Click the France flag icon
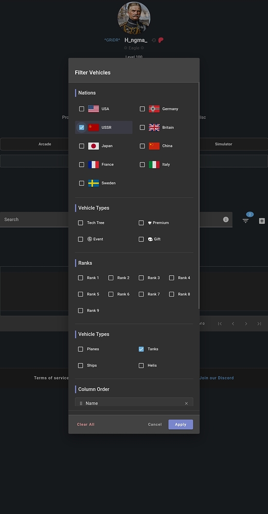This screenshot has width=268, height=514. point(94,164)
